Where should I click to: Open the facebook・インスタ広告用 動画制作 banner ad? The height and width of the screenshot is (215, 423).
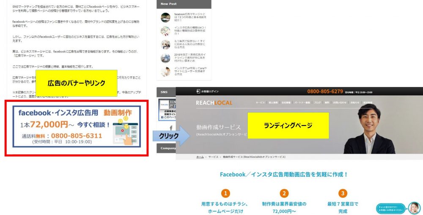click(77, 127)
